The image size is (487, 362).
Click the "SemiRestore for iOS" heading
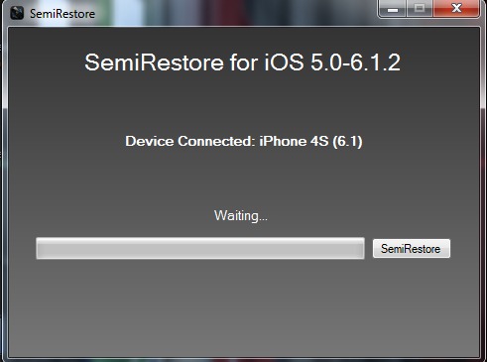click(194, 62)
